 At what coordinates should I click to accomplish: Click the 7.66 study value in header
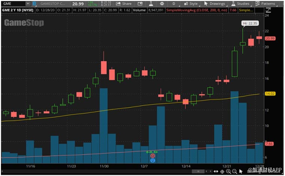[233, 10]
